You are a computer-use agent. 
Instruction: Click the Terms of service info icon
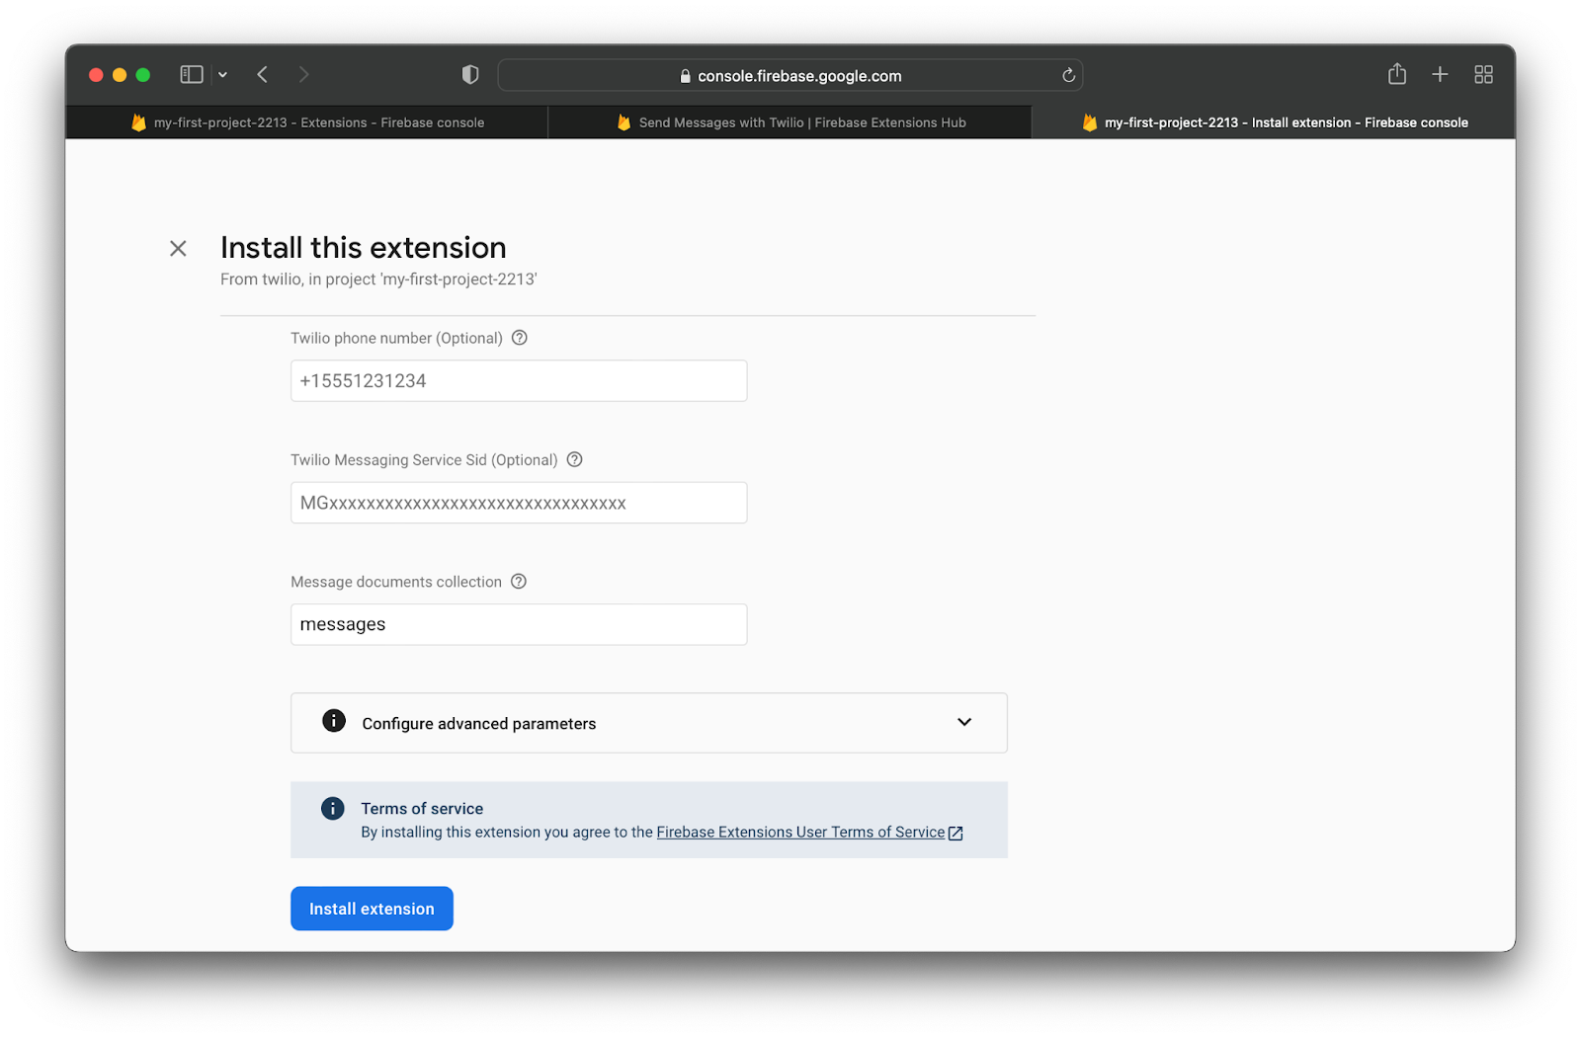click(333, 808)
